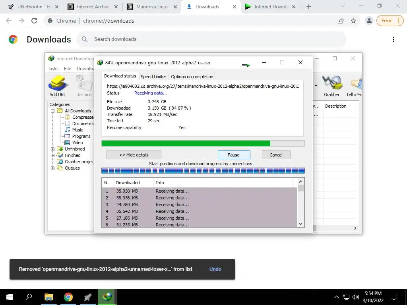The height and width of the screenshot is (305, 407).
Task: Pause the current download
Action: coord(234,155)
